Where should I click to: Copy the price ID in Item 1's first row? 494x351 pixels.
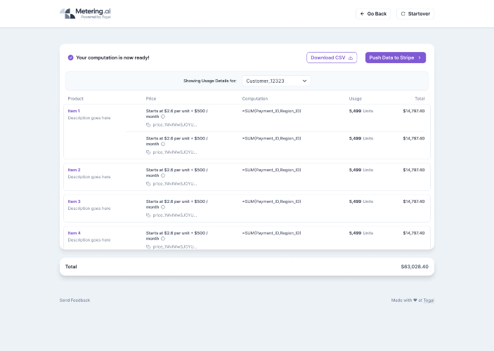tap(148, 124)
